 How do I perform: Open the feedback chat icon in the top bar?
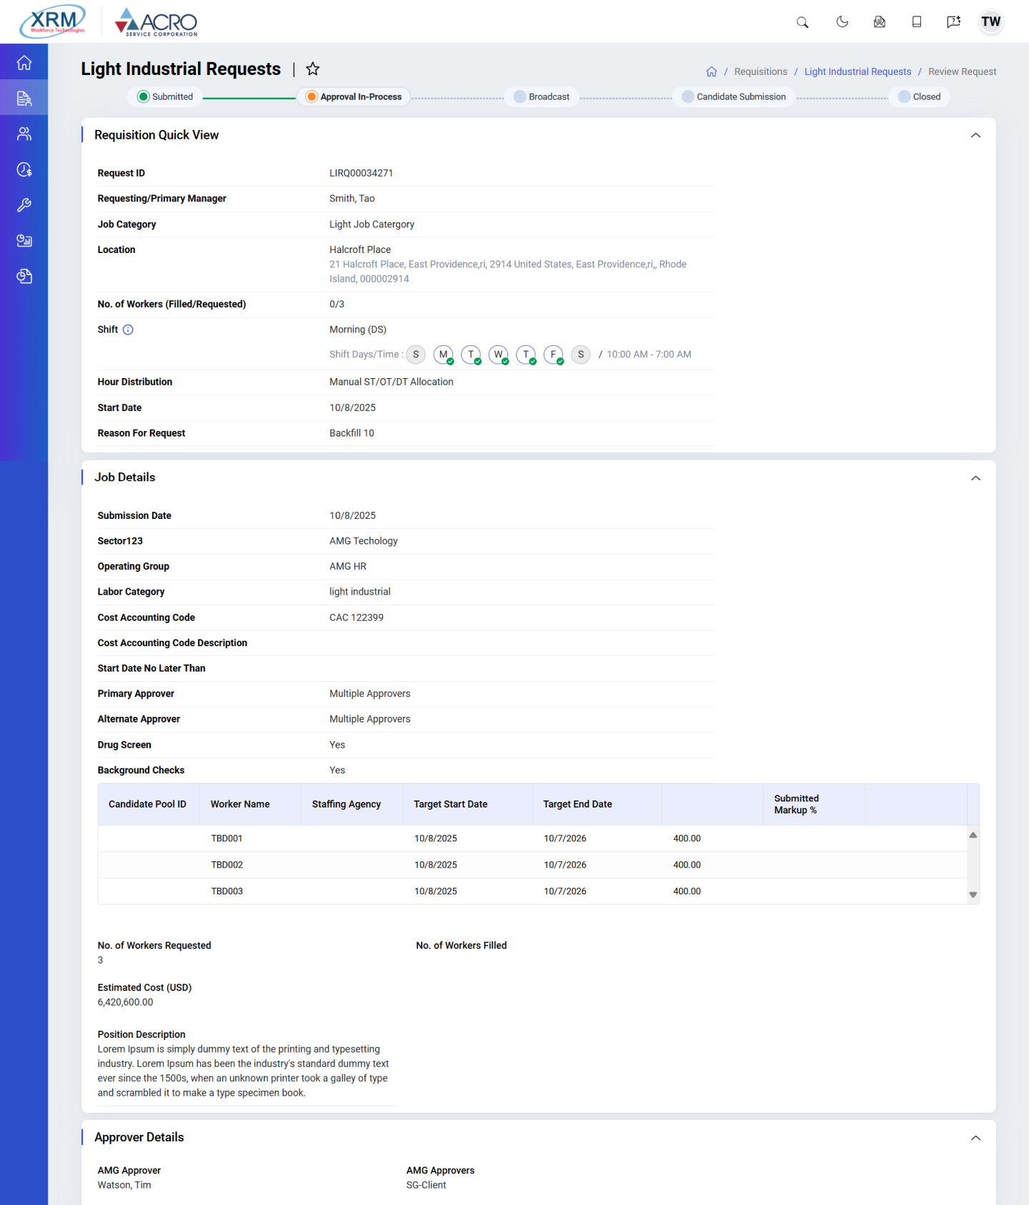coord(953,22)
